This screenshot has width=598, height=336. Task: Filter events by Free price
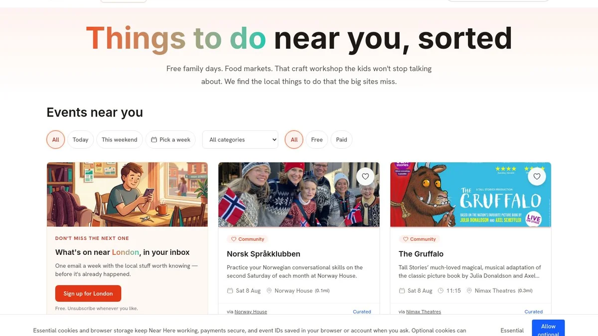[x=317, y=140]
